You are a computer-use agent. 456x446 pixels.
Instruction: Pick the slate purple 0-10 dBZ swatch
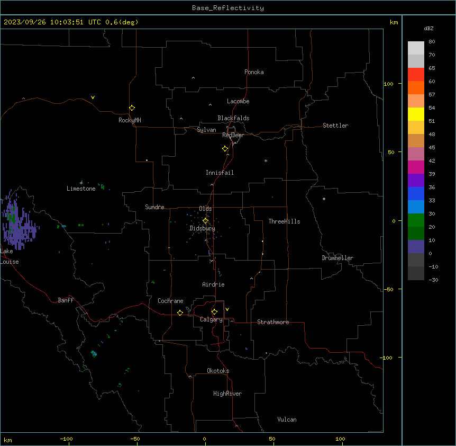point(416,247)
